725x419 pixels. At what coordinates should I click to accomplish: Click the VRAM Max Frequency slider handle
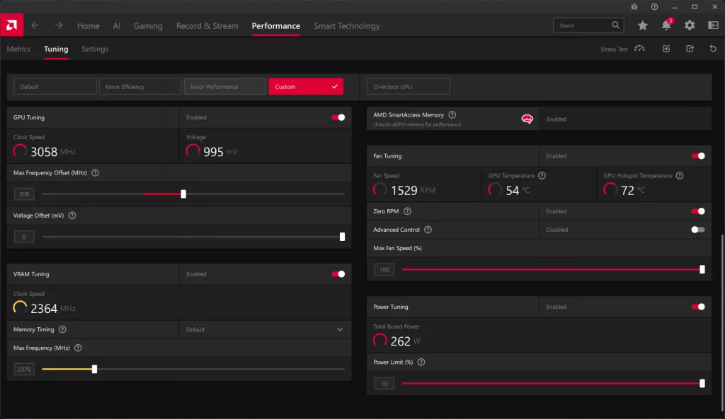pyautogui.click(x=94, y=369)
